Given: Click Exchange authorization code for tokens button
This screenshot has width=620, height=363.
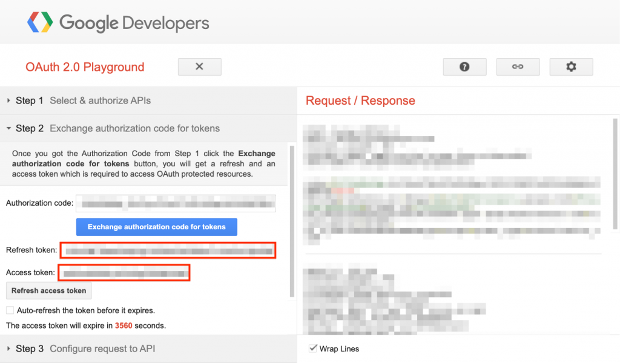Looking at the screenshot, I should (x=157, y=227).
